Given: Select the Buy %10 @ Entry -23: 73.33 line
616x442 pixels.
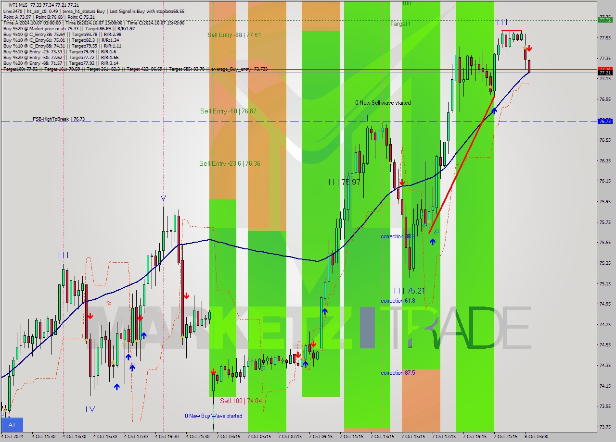Looking at the screenshot, I should point(60,51).
